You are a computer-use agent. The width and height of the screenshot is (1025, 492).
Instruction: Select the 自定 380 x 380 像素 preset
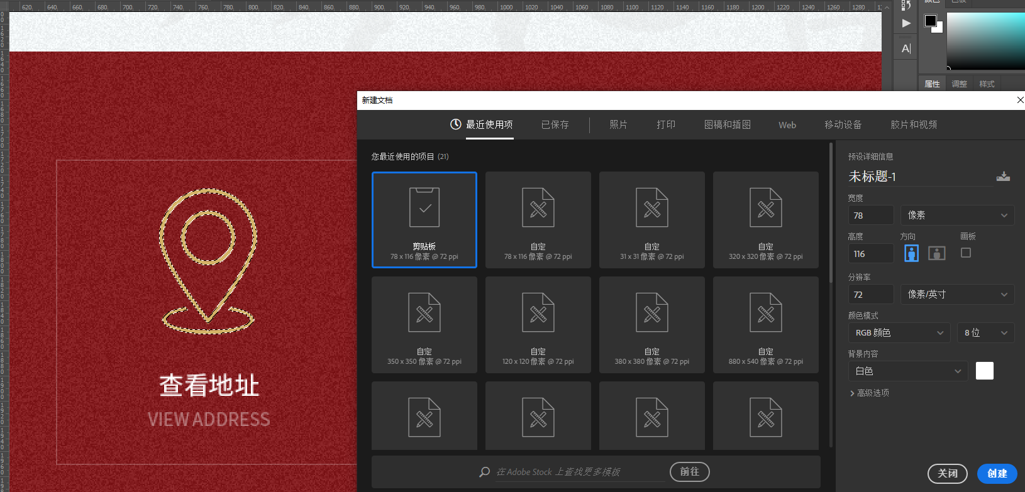point(652,325)
